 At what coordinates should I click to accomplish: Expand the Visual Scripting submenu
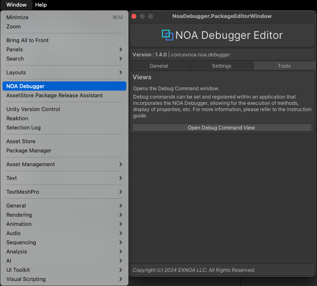coord(64,279)
